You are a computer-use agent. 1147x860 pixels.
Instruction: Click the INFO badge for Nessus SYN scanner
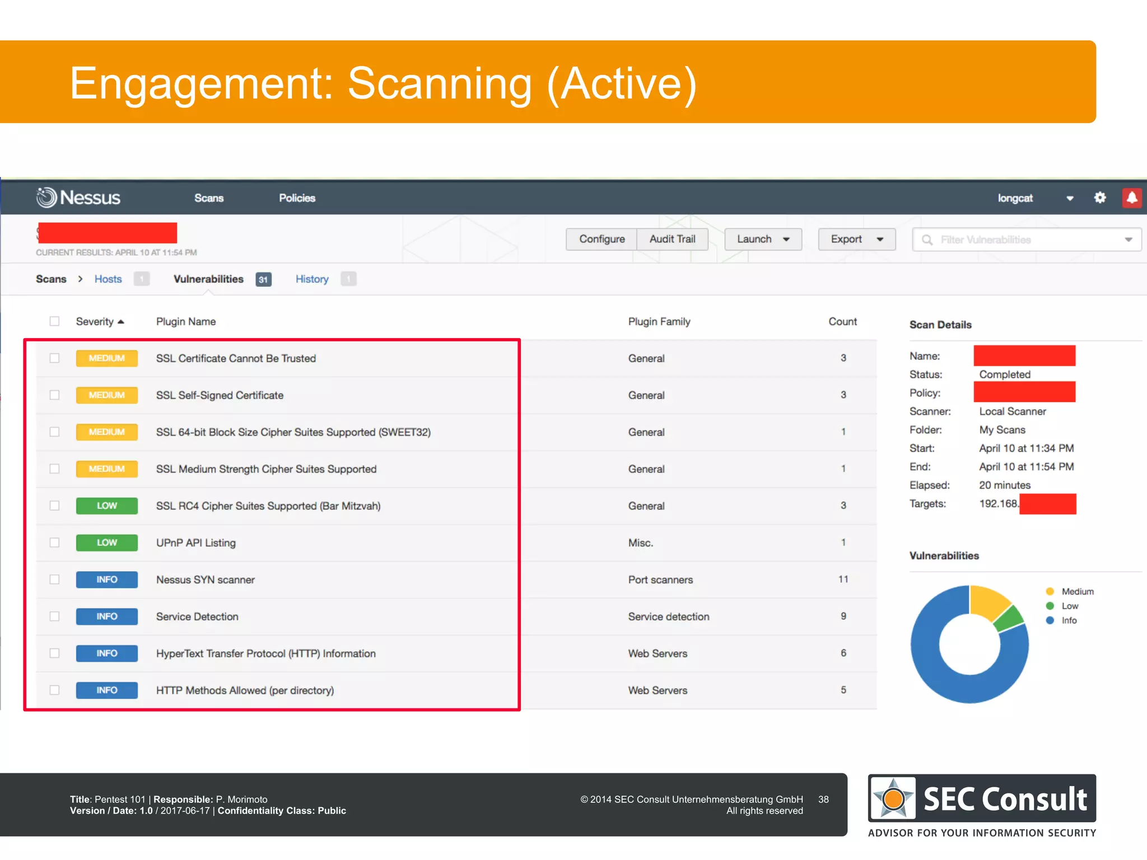click(106, 579)
